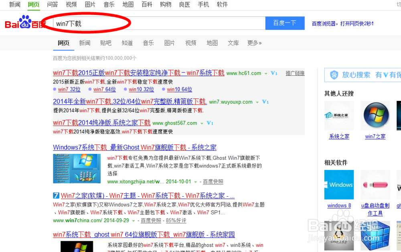This screenshot has width=401, height=252.
Task: Switch to the 新闻 search tab below search box
Action: click(85, 43)
